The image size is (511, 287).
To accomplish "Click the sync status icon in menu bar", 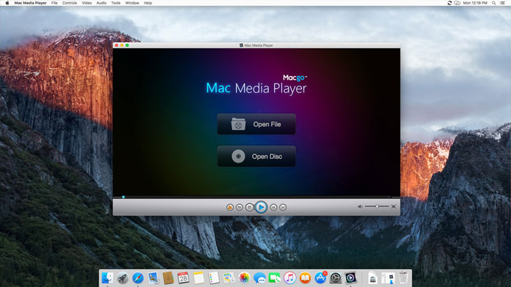I will tap(450, 3).
